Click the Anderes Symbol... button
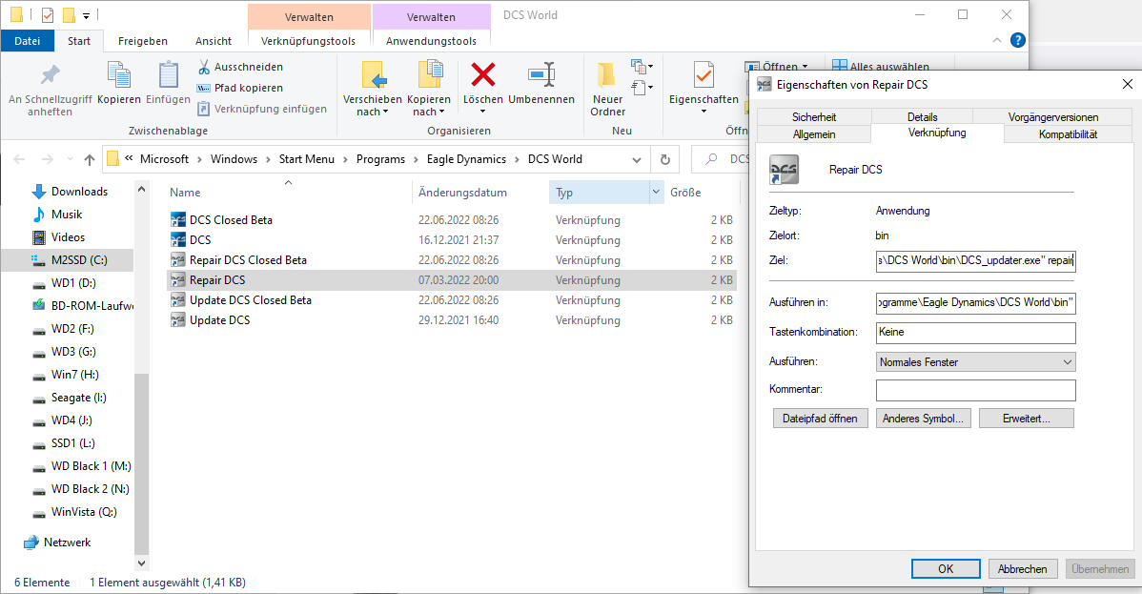This screenshot has height=594, width=1142. [x=923, y=419]
